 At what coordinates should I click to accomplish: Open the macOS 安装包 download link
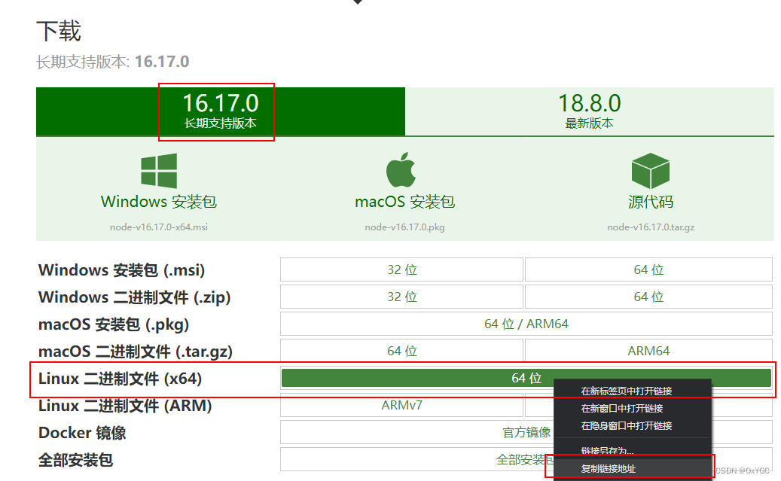coord(405,202)
